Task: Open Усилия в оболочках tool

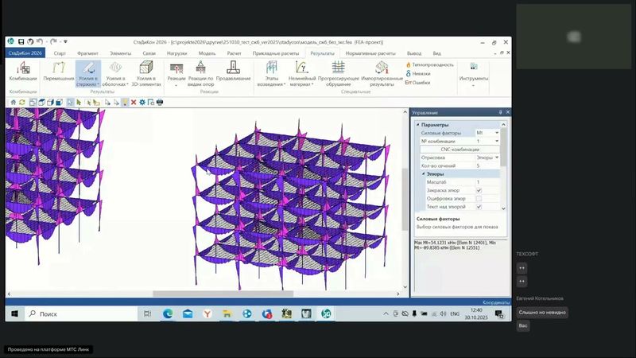Action: point(116,72)
